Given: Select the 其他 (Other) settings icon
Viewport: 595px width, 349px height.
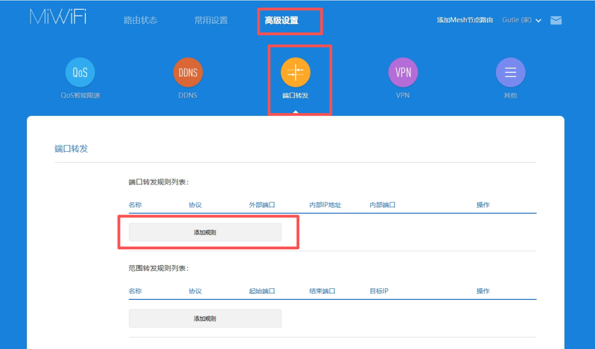Looking at the screenshot, I should (510, 72).
